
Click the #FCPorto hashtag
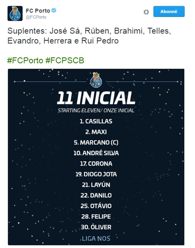coord(25,61)
